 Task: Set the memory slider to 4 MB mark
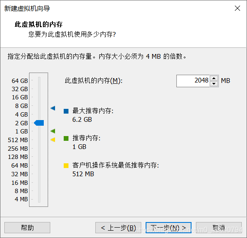pyautogui.click(x=39, y=199)
